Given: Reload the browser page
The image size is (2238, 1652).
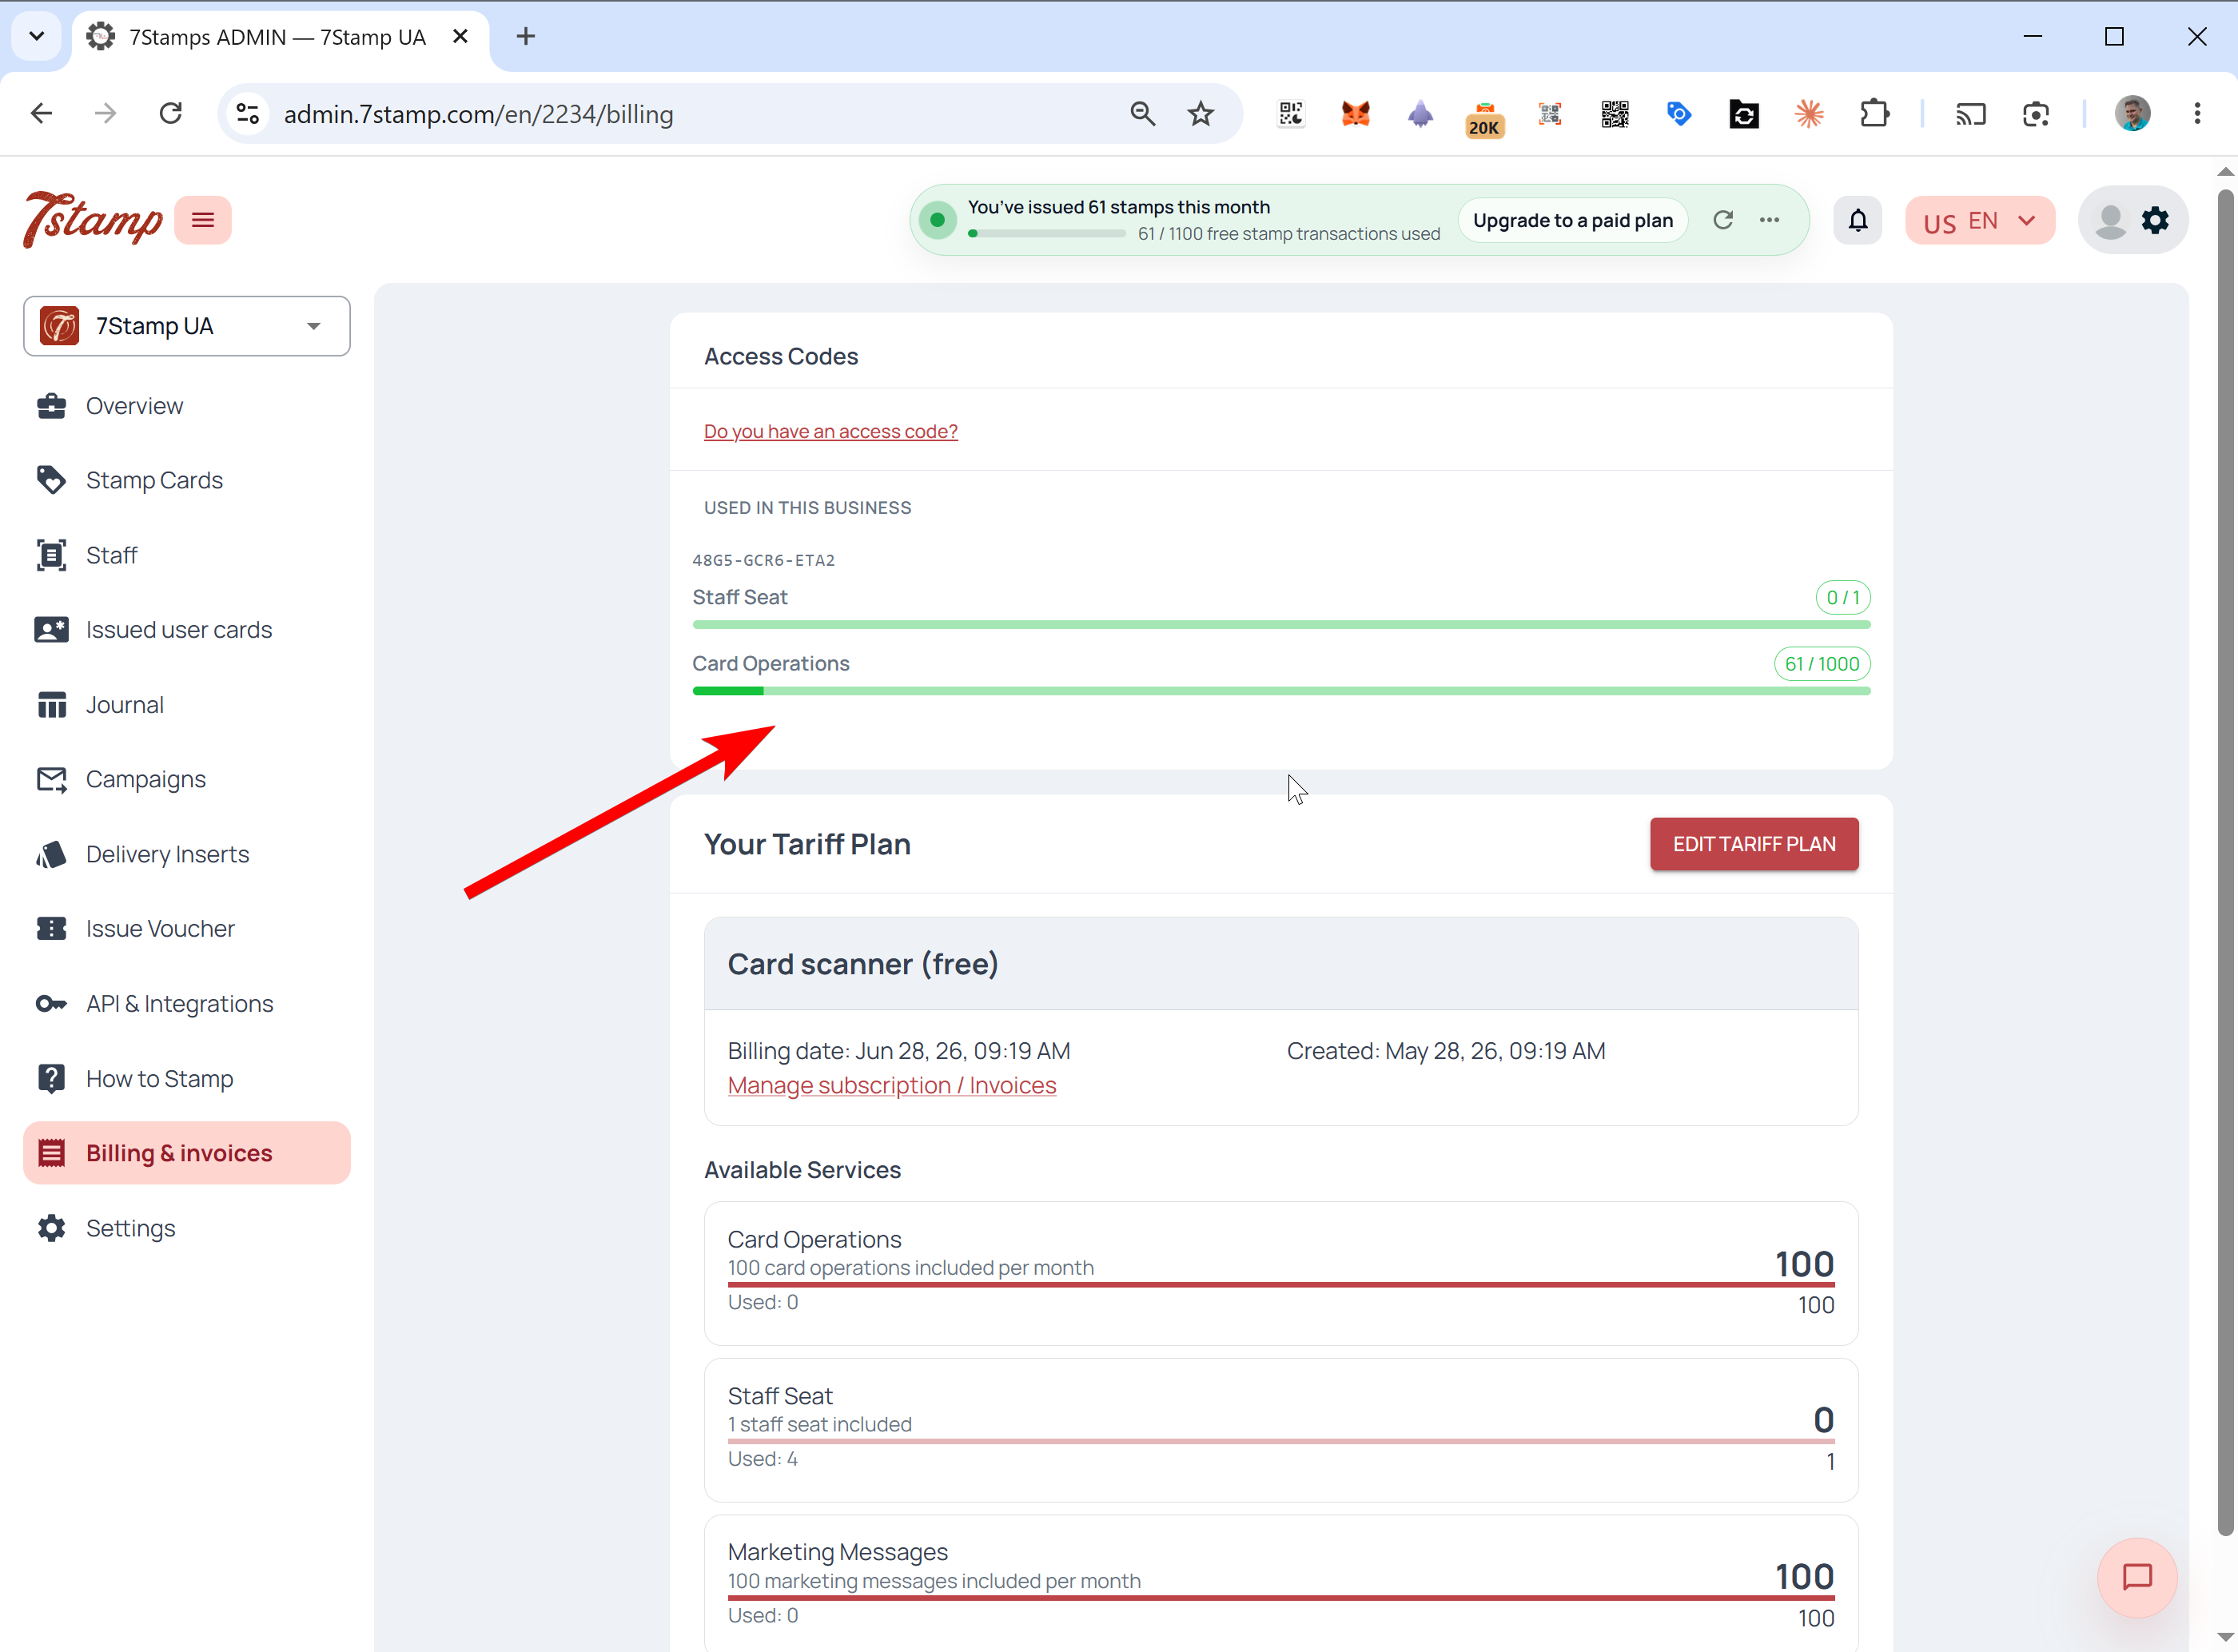Looking at the screenshot, I should pyautogui.click(x=171, y=114).
